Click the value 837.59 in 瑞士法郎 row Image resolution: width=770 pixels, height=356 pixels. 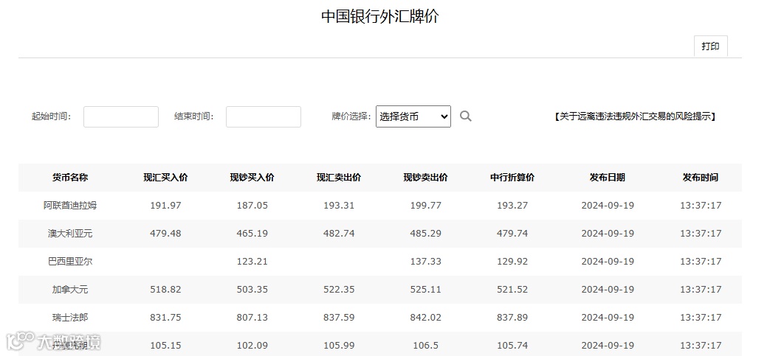(x=339, y=317)
